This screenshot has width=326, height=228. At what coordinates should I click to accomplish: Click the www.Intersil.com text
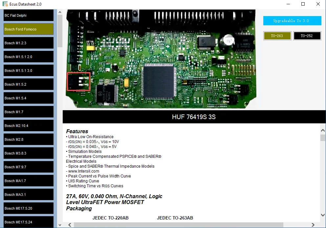coord(84,171)
